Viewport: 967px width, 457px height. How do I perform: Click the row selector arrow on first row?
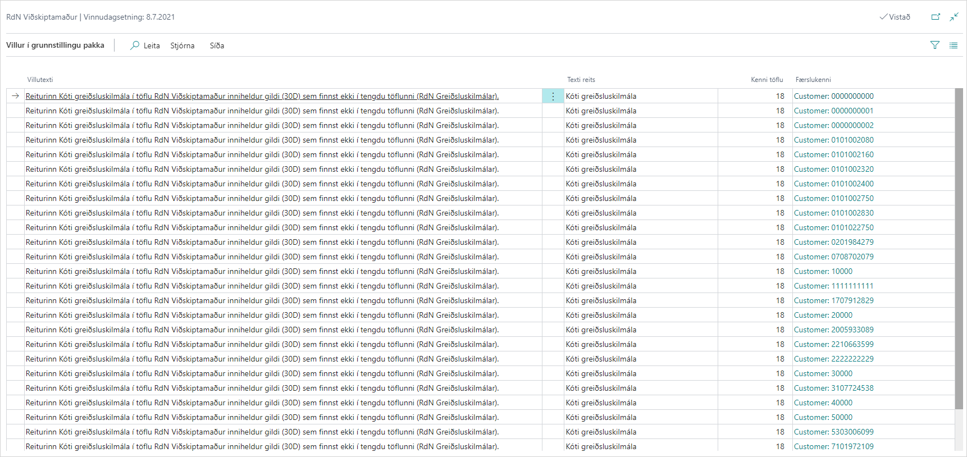(x=15, y=96)
